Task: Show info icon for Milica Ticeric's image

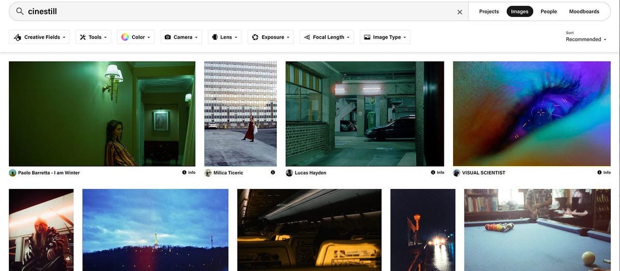Action: point(273,172)
